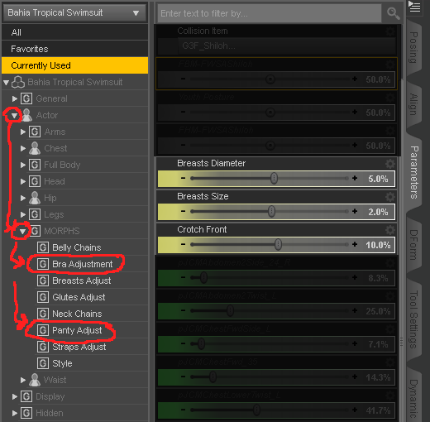Screen dimensions: 430x422
Task: Open Breasts Diameter settings gear
Action: (390, 164)
